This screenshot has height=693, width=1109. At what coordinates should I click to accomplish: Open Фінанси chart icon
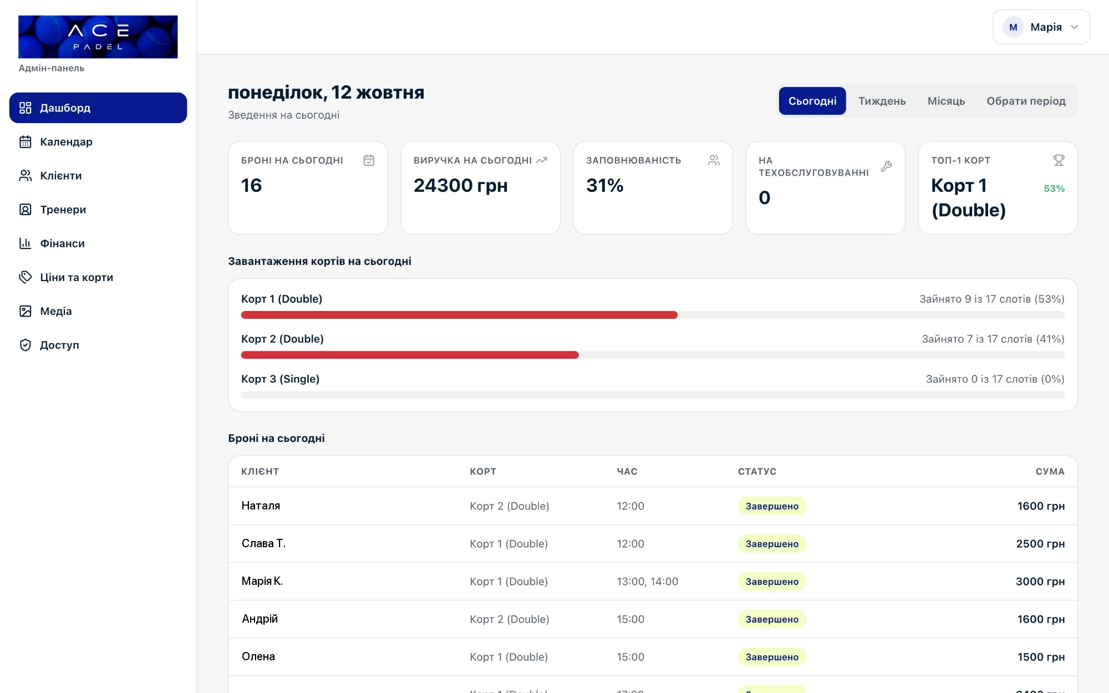point(26,243)
